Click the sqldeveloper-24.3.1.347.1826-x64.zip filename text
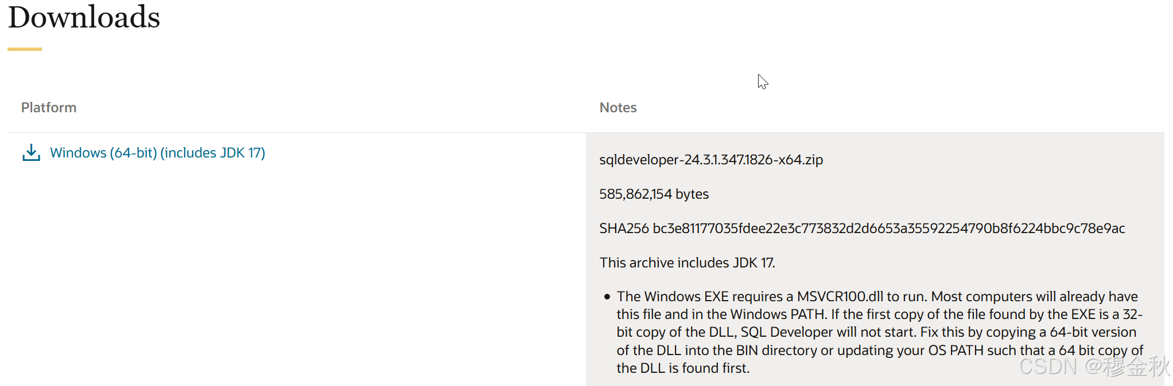Viewport: 1173px width, 386px height. 711,160
